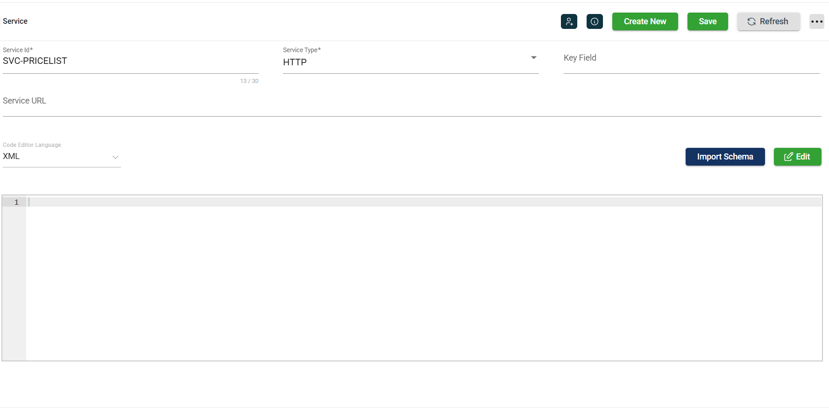The height and width of the screenshot is (409, 829).
Task: Click the Code Editor Language chevron
Action: point(115,157)
